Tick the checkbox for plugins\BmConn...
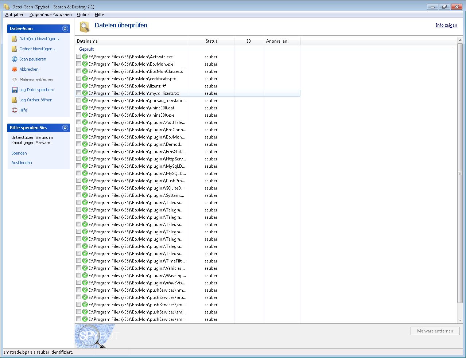The image size is (466, 358). coord(78,129)
